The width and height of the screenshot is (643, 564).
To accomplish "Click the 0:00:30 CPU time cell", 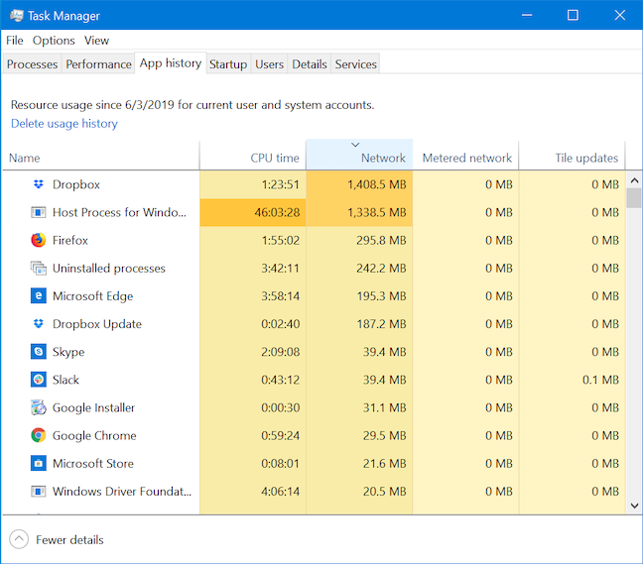I will click(253, 407).
